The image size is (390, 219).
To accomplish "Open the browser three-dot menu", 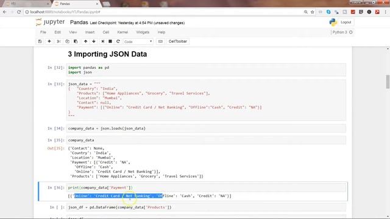I will click(386, 12).
